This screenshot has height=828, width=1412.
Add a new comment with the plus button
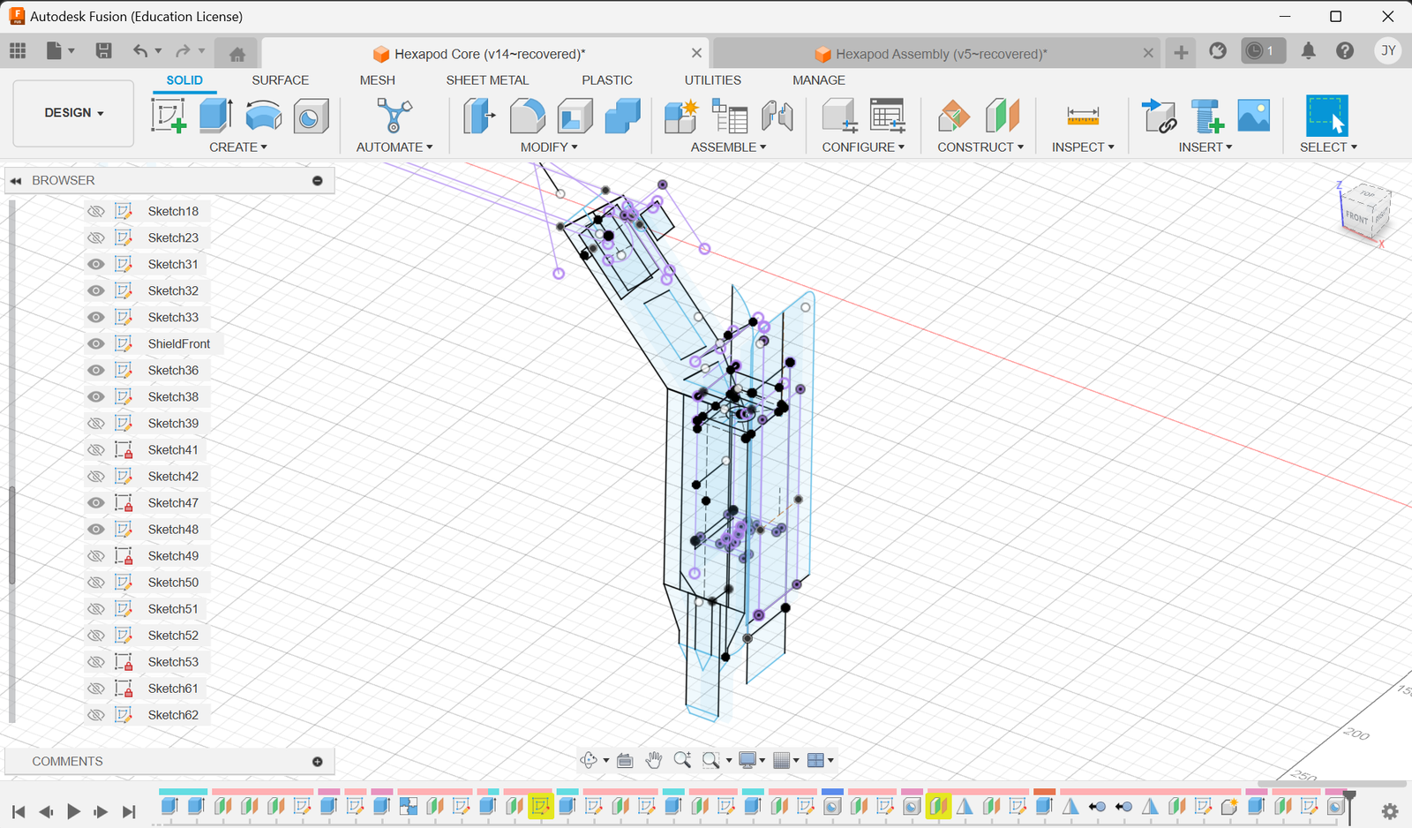[317, 761]
